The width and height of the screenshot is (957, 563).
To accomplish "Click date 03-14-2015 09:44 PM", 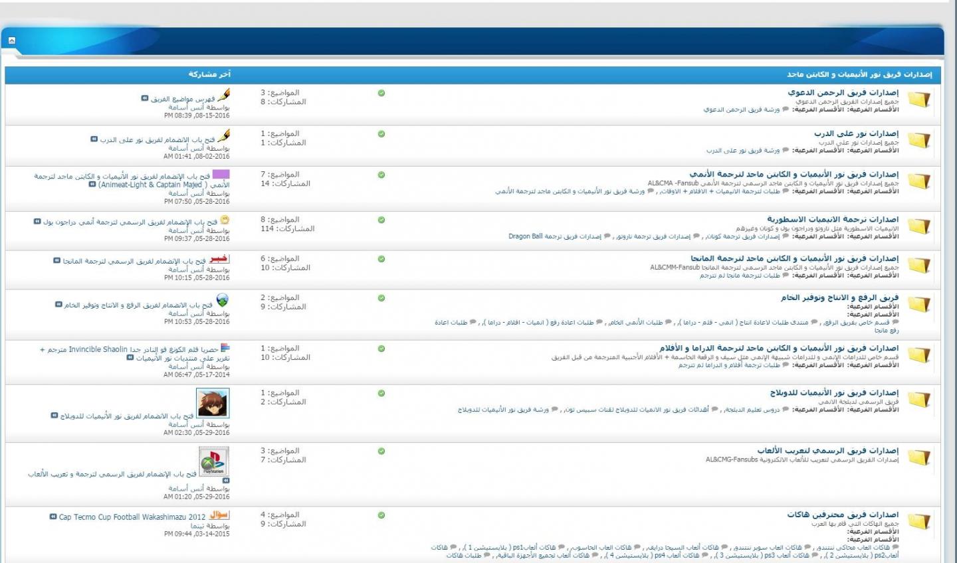I will pos(197,534).
